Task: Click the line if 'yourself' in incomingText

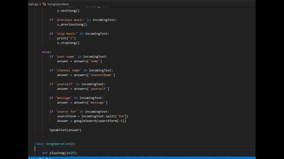Action: [78, 84]
